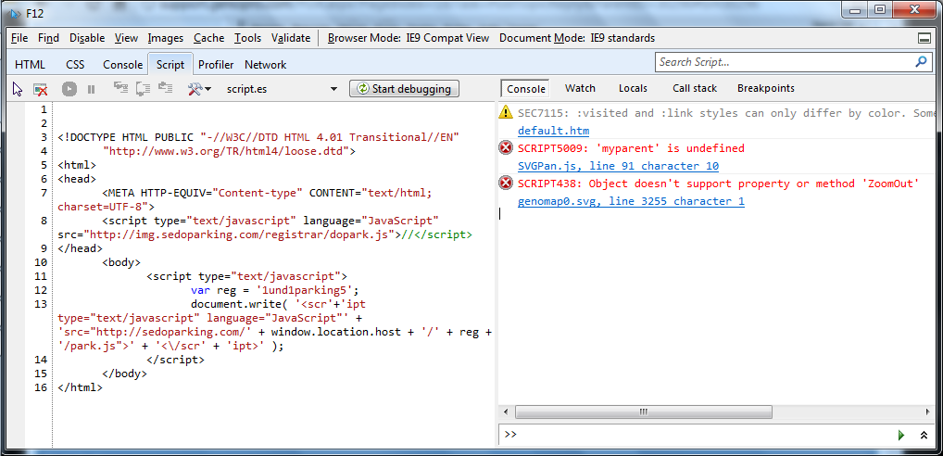Open genomap0.svg, line 3255 link
943x456 pixels.
pyautogui.click(x=631, y=201)
